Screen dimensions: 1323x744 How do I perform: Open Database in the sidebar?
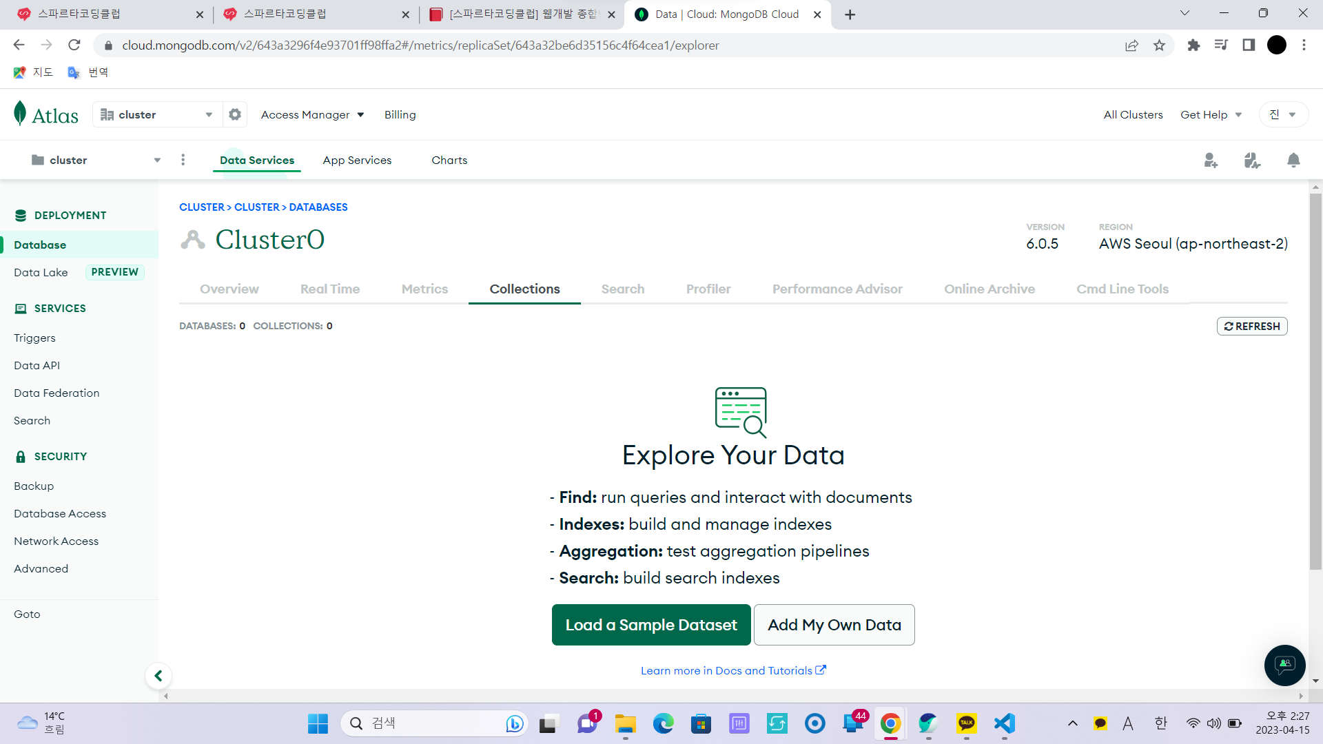pos(79,245)
